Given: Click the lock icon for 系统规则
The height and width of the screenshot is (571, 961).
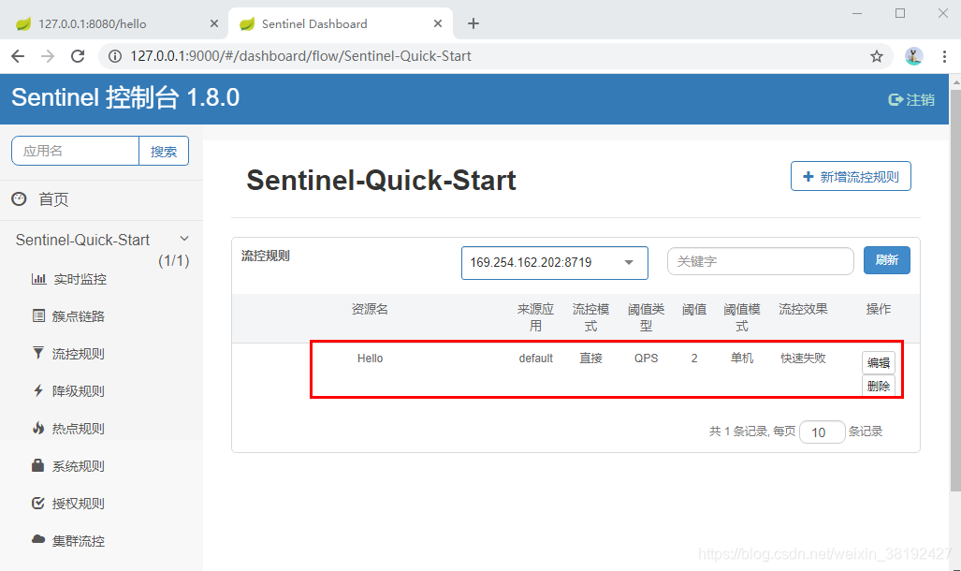Looking at the screenshot, I should [x=38, y=465].
